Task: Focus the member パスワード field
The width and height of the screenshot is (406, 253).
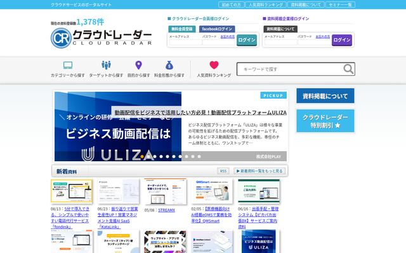Action: tap(219, 42)
